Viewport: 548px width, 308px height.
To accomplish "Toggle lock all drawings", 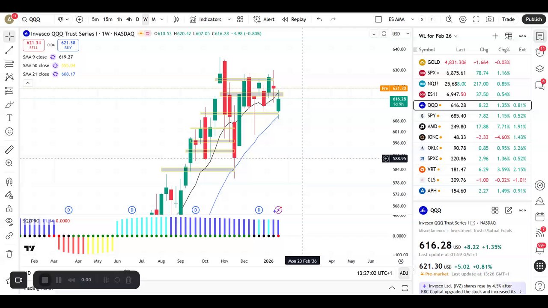I will point(9,209).
